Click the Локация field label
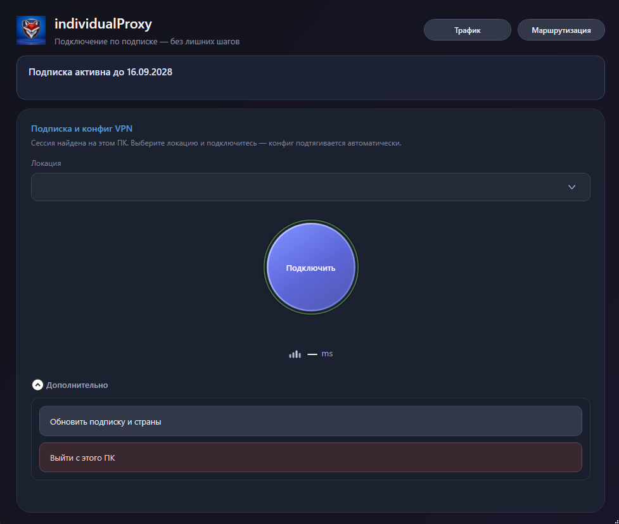Screen dimensions: 619x524 (x=46, y=163)
